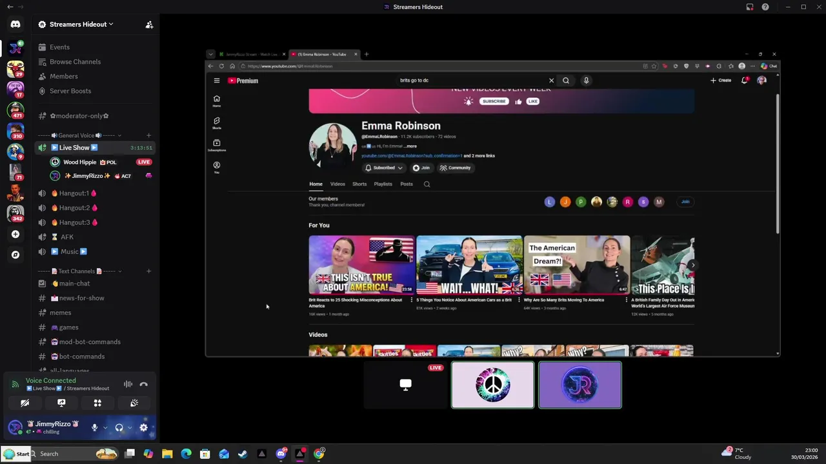Click the youtube.com/@Emma.Robinson channel link

click(412, 156)
